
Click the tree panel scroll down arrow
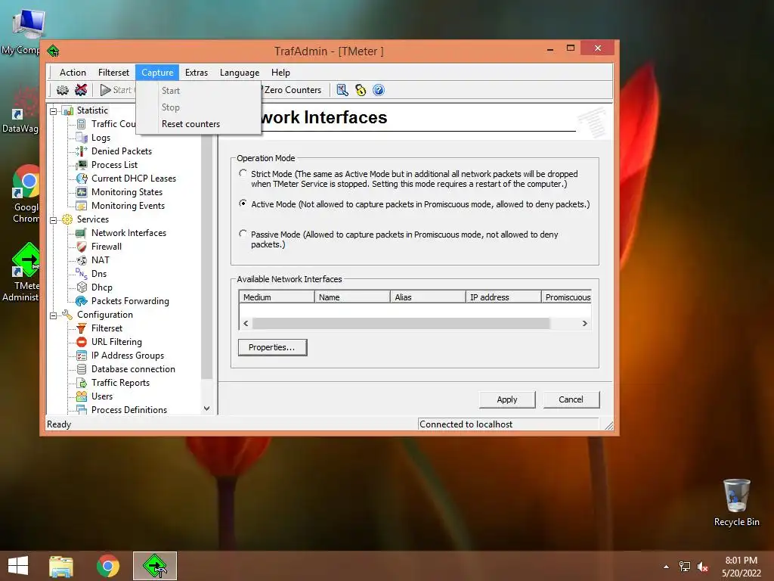click(207, 409)
